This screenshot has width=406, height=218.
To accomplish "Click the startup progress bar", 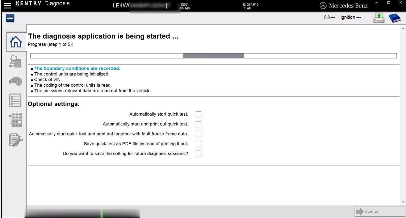I will click(214, 56).
